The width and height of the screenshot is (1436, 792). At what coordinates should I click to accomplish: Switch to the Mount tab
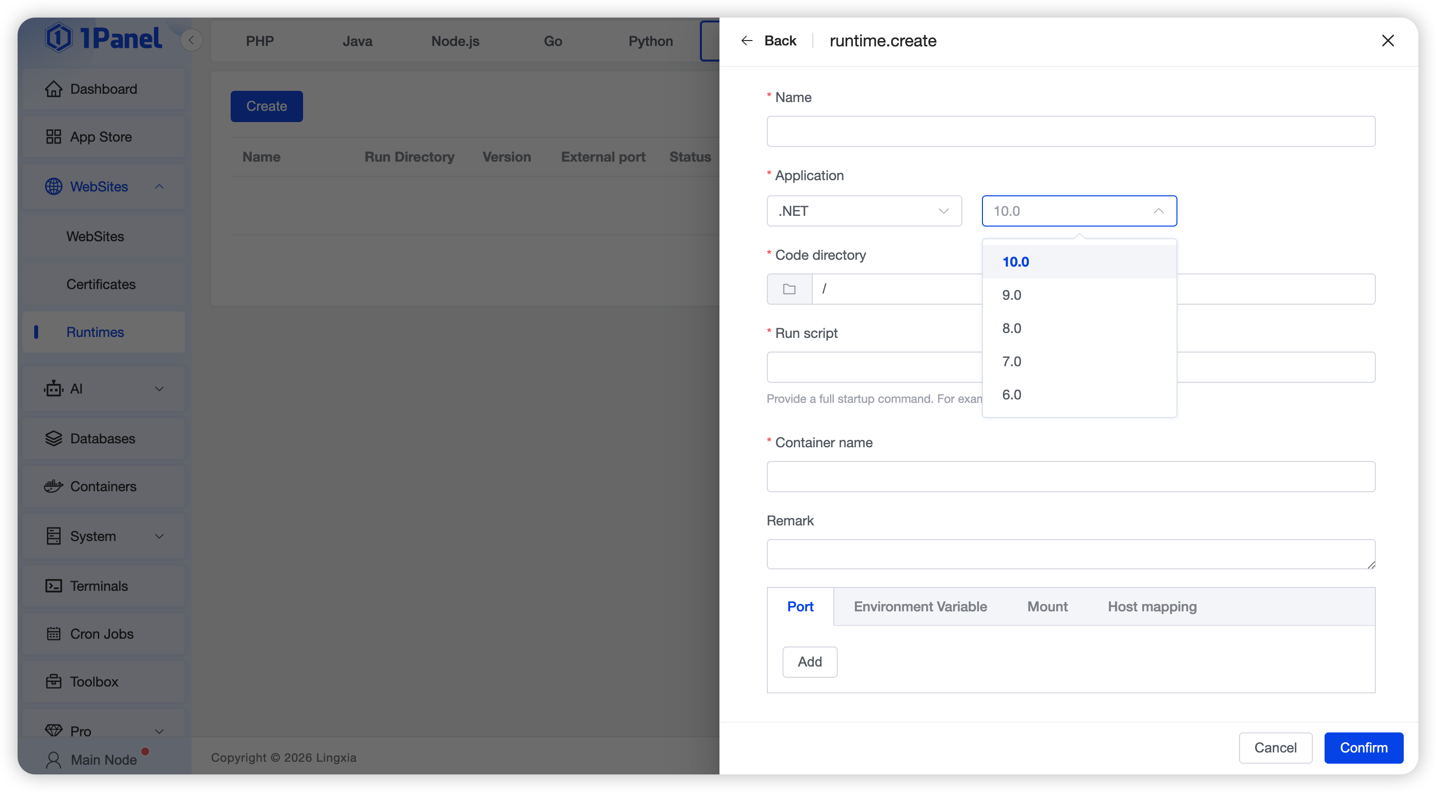1047,606
